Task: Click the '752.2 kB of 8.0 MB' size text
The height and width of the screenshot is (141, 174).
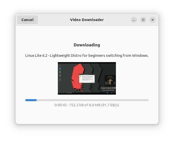Action: [85, 105]
